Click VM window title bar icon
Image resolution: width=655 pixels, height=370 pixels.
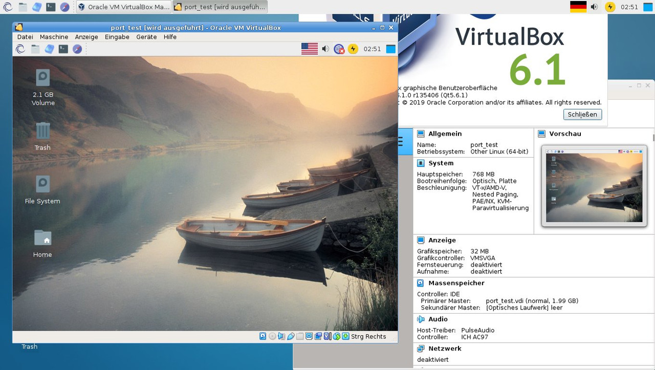19,28
